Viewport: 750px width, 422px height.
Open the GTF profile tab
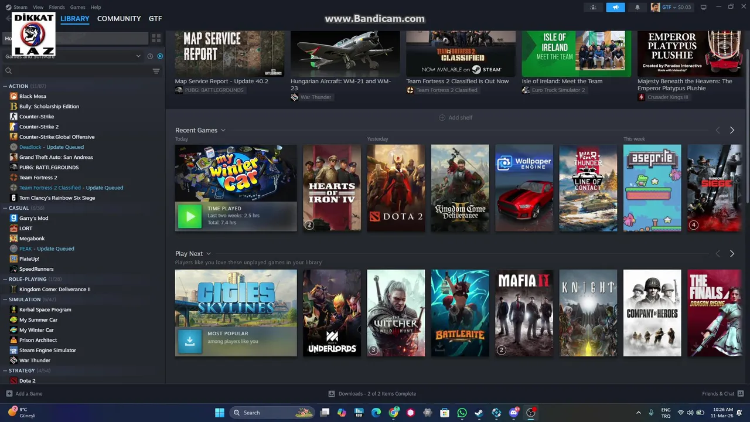(x=155, y=19)
